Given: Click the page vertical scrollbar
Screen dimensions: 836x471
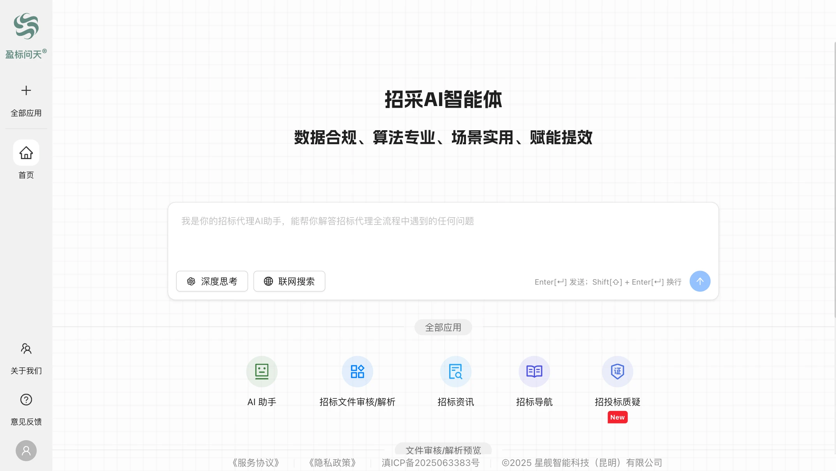Looking at the screenshot, I should tap(834, 179).
